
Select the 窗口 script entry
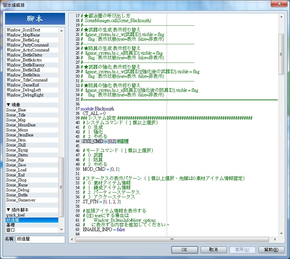[32, 230]
